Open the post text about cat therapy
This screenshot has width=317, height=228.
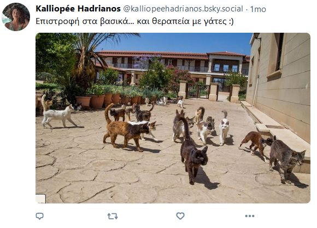(134, 21)
